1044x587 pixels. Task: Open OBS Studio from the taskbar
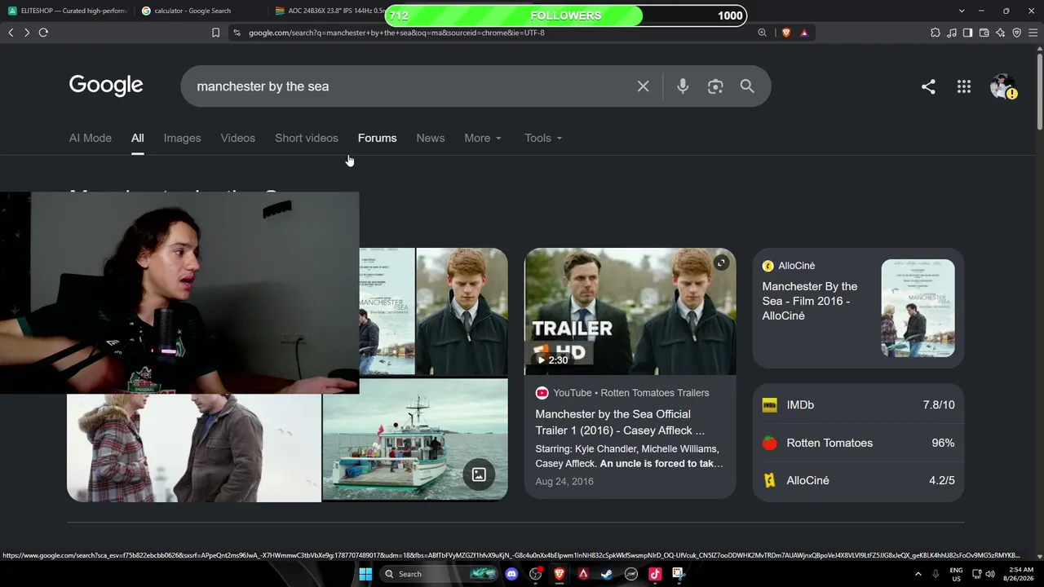click(536, 574)
